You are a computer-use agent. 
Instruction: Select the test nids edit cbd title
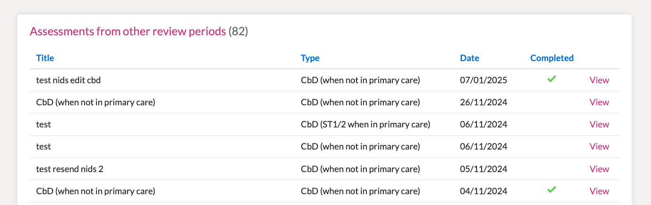pyautogui.click(x=68, y=80)
